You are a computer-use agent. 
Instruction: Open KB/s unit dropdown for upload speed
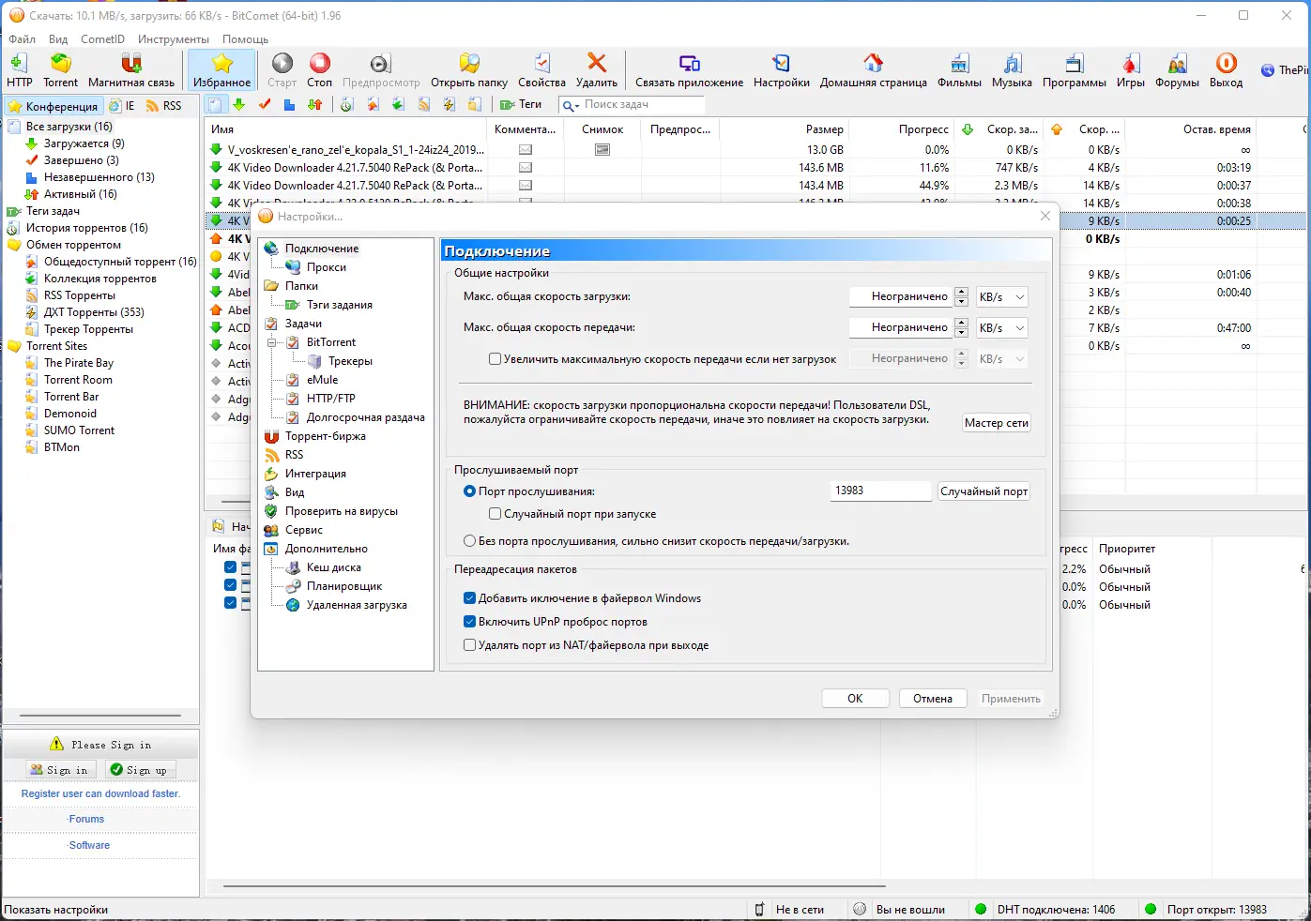(x=1002, y=328)
